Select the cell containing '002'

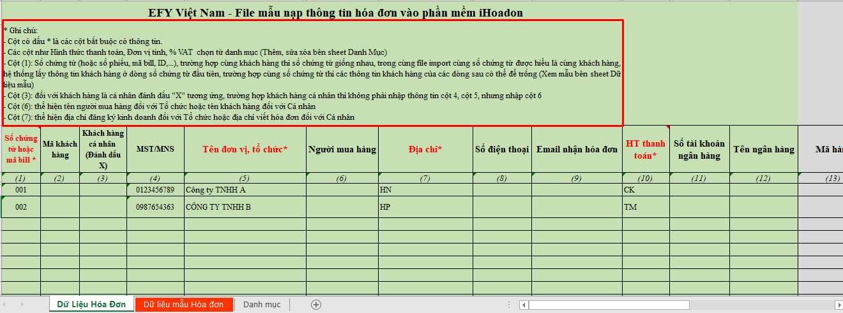(x=20, y=207)
